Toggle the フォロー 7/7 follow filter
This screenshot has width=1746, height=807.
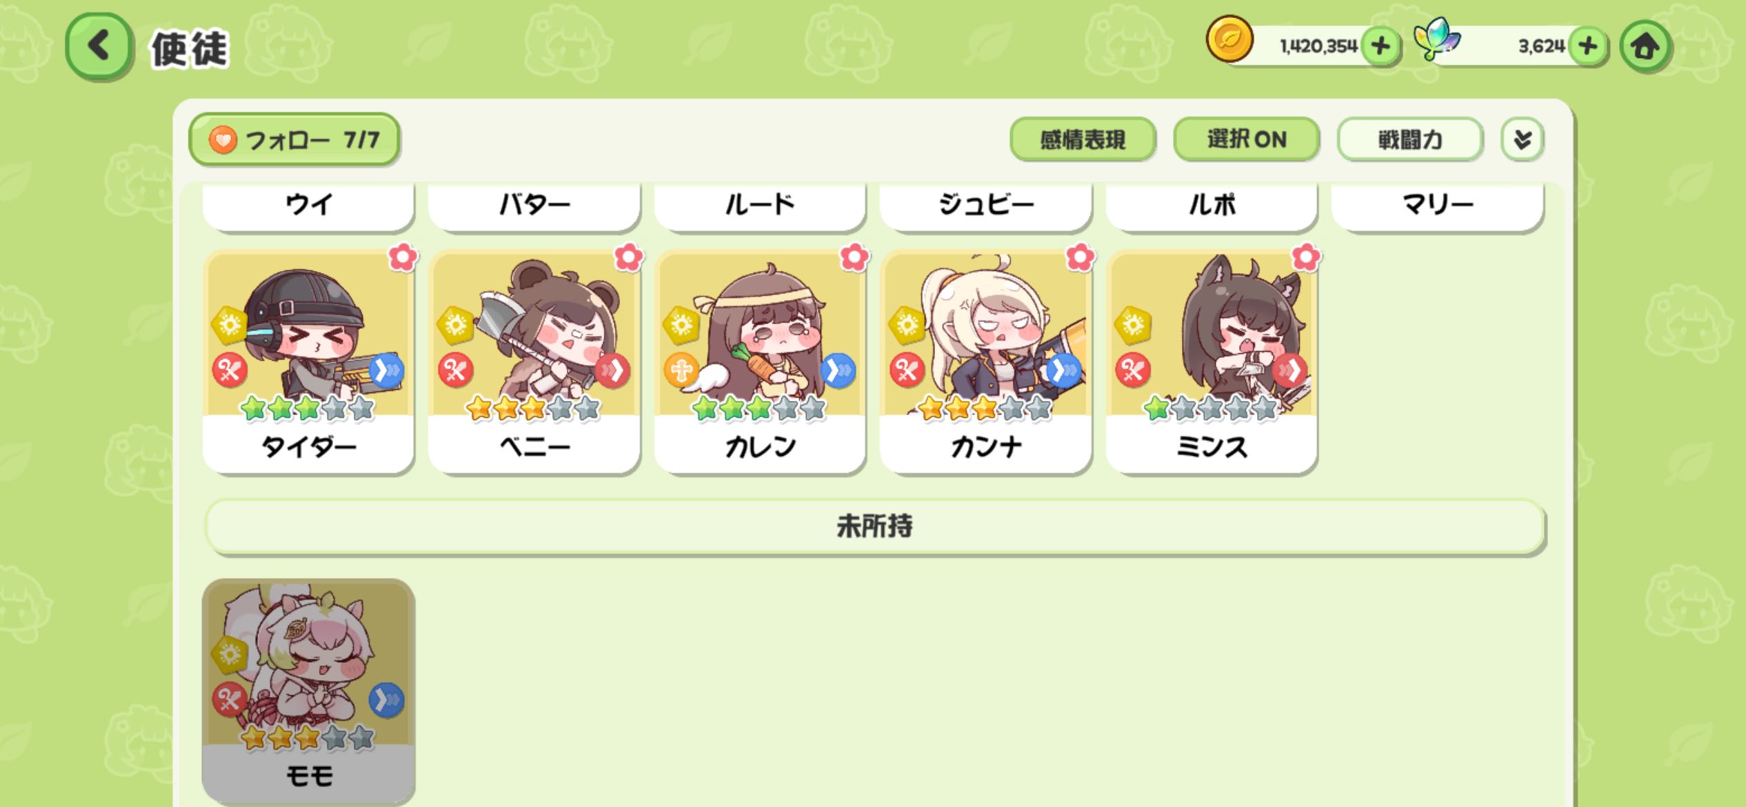click(294, 140)
